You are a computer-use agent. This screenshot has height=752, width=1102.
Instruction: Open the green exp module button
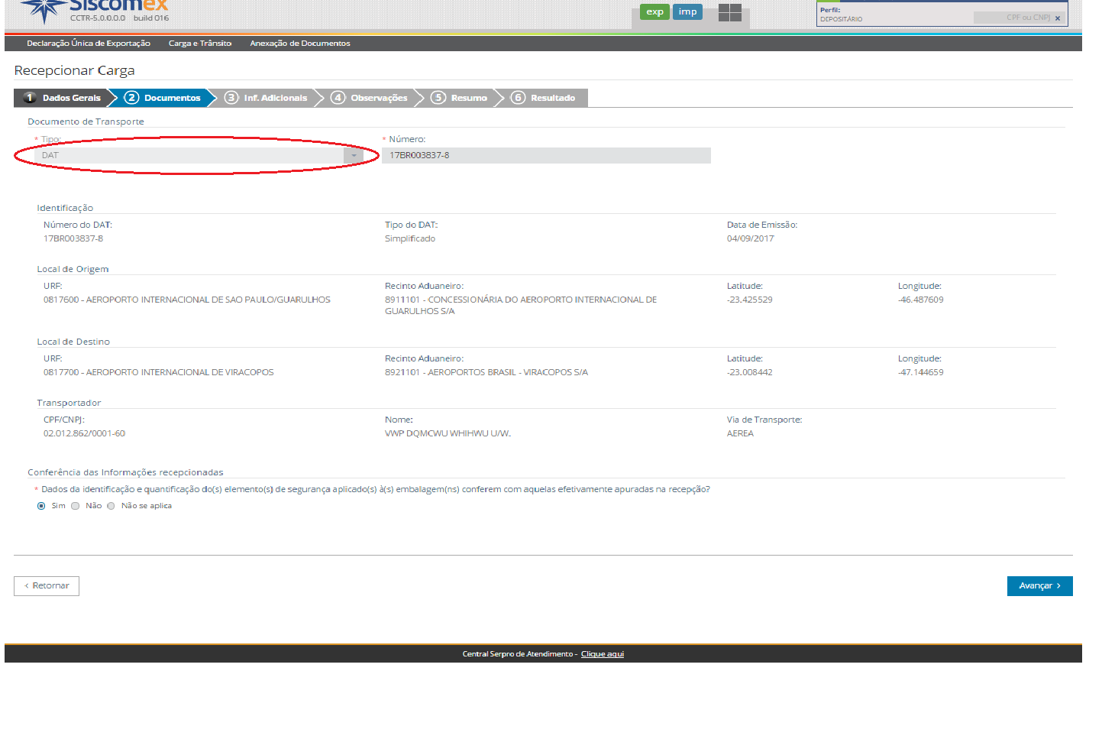point(654,12)
